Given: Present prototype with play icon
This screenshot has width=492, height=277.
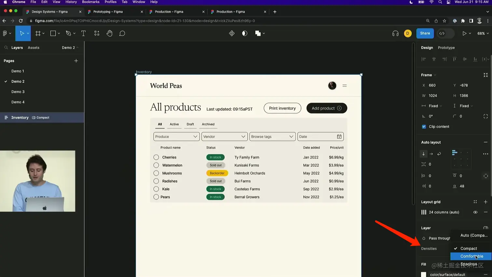Looking at the screenshot, I should click(464, 33).
